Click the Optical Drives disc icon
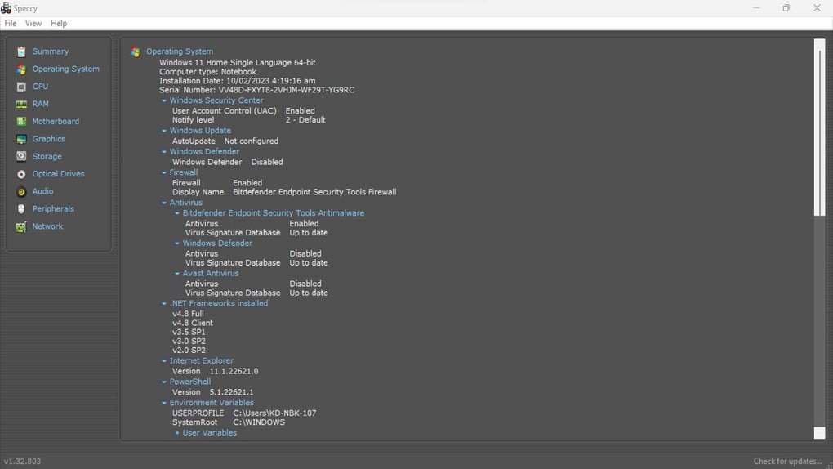The image size is (833, 469). click(21, 174)
